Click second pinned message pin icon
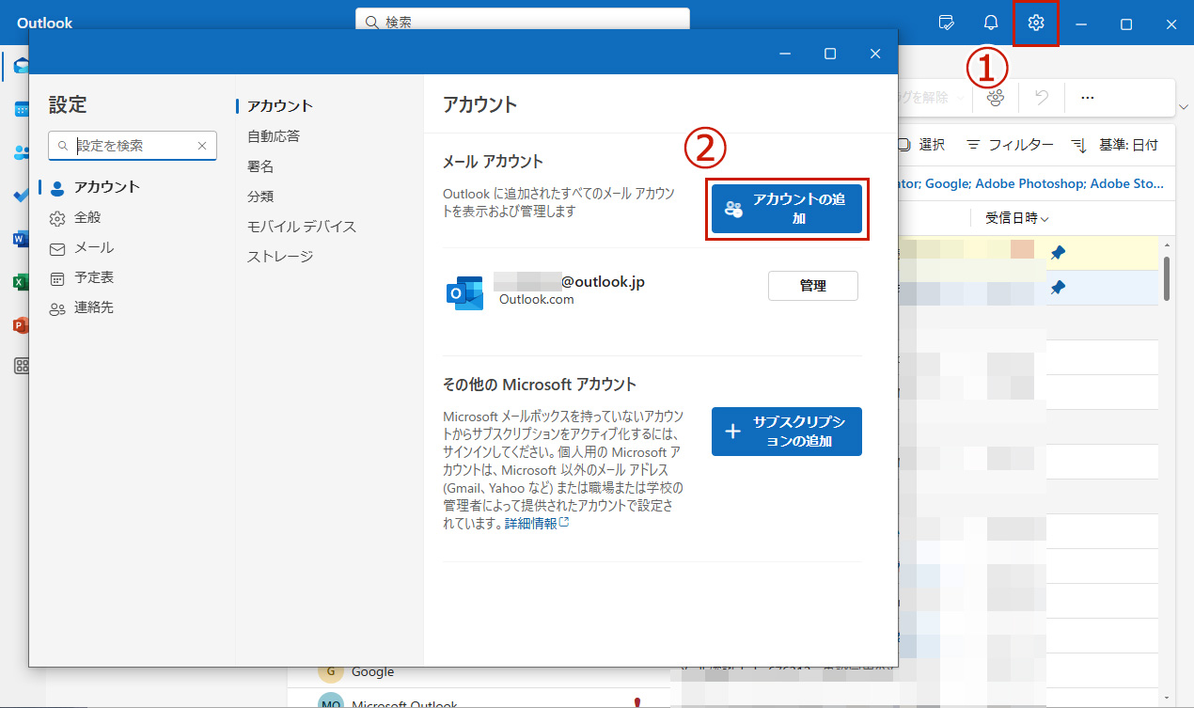The height and width of the screenshot is (708, 1194). pos(1058,287)
